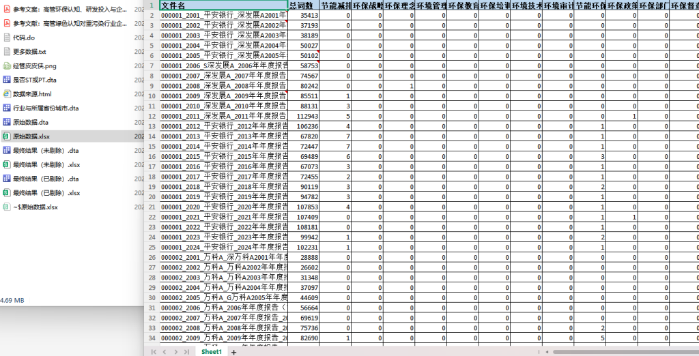This screenshot has width=699, height=356.
Task: Click the cell 000002_2009_万科A_2009年年度报告
Action: [x=224, y=338]
